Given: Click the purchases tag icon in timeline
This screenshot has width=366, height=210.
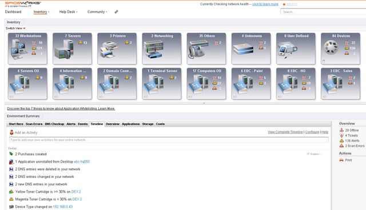Looking at the screenshot, I should (x=11, y=154).
